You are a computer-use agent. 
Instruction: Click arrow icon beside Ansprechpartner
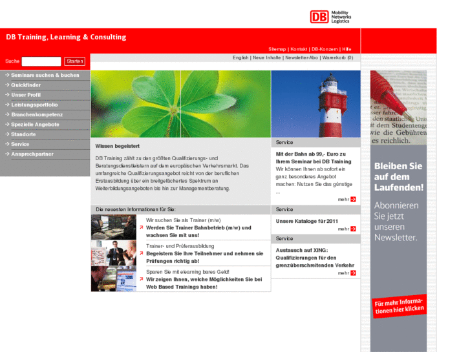7,154
